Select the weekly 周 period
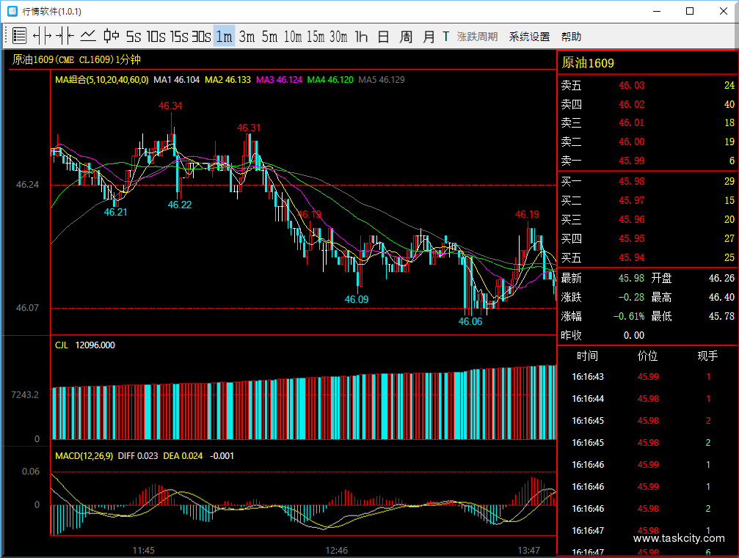 pos(406,37)
